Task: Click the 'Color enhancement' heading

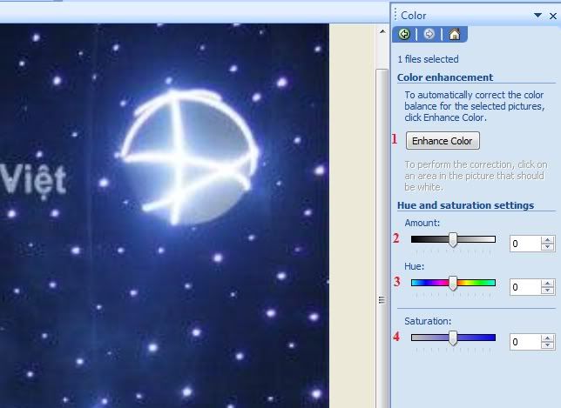Action: pyautogui.click(x=445, y=77)
